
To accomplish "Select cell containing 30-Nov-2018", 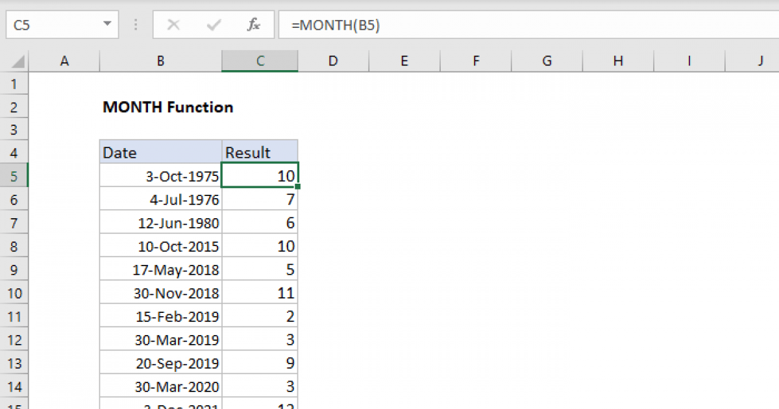I will [160, 293].
